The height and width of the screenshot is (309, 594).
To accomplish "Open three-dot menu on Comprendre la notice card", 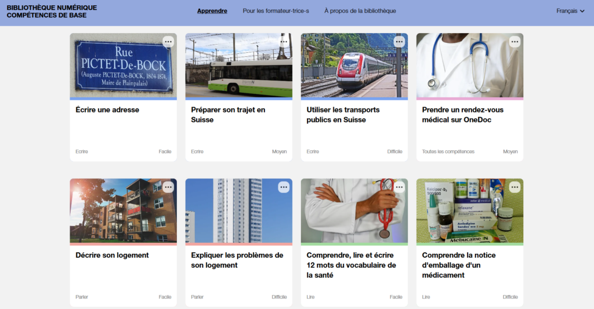I will pyautogui.click(x=515, y=187).
